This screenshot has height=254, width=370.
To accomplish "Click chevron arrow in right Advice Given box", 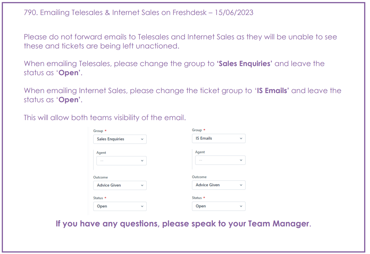I will tap(241, 185).
